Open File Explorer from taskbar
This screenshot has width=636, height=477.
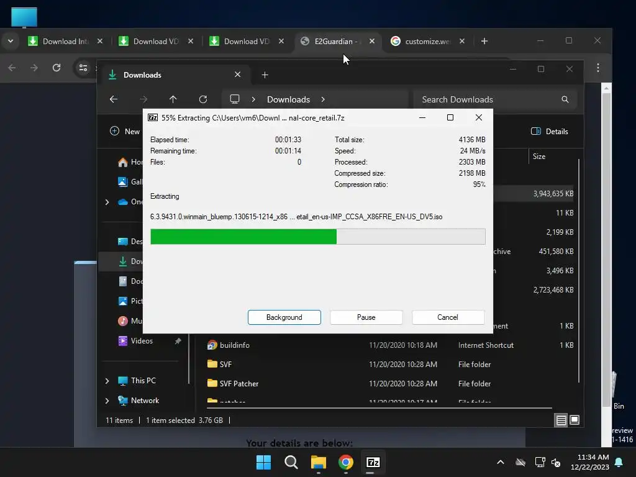[x=319, y=462]
